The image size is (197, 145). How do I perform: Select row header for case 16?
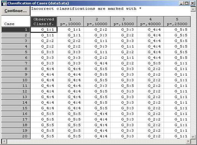pyautogui.click(x=16, y=114)
